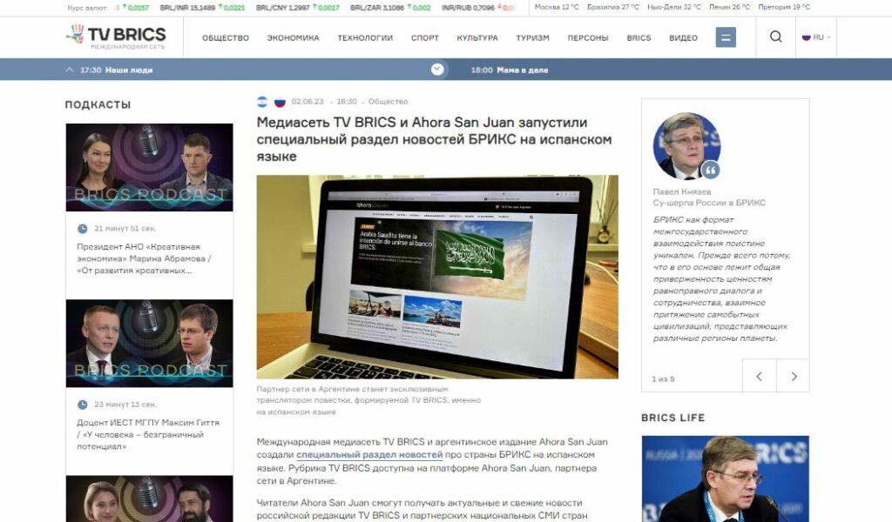
Task: Show the previous quote with the left arrow
Action: (x=759, y=376)
